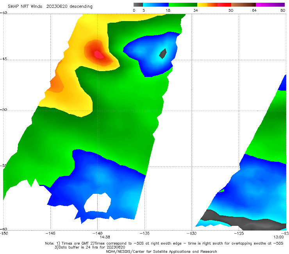Click the swath time stamp "14:38"
The height and width of the screenshot is (254, 289).
point(105,237)
